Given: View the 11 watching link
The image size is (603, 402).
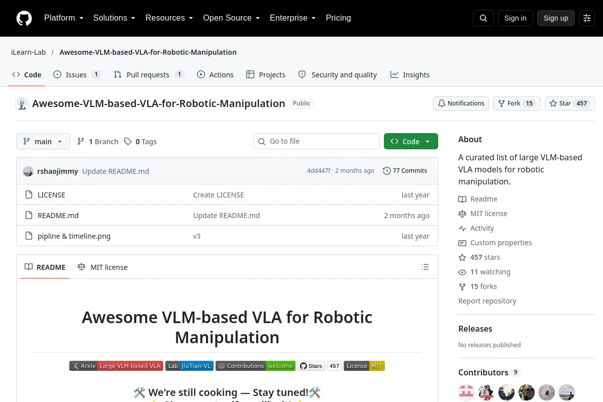Looking at the screenshot, I should pos(484,272).
